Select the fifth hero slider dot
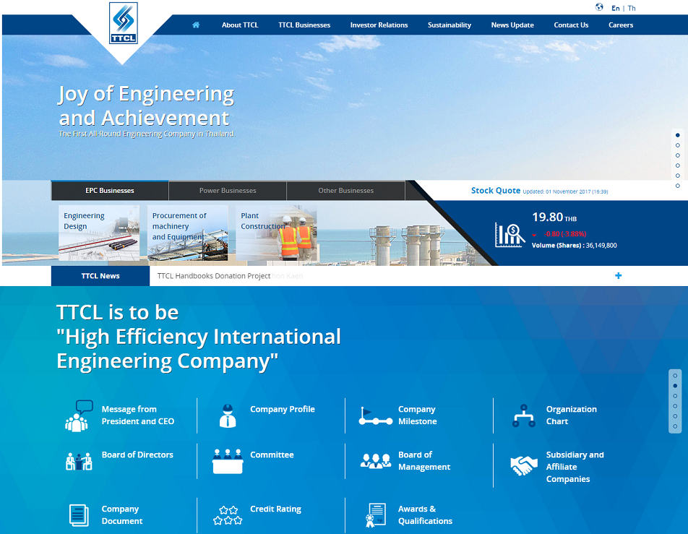The image size is (688, 534). 677,176
